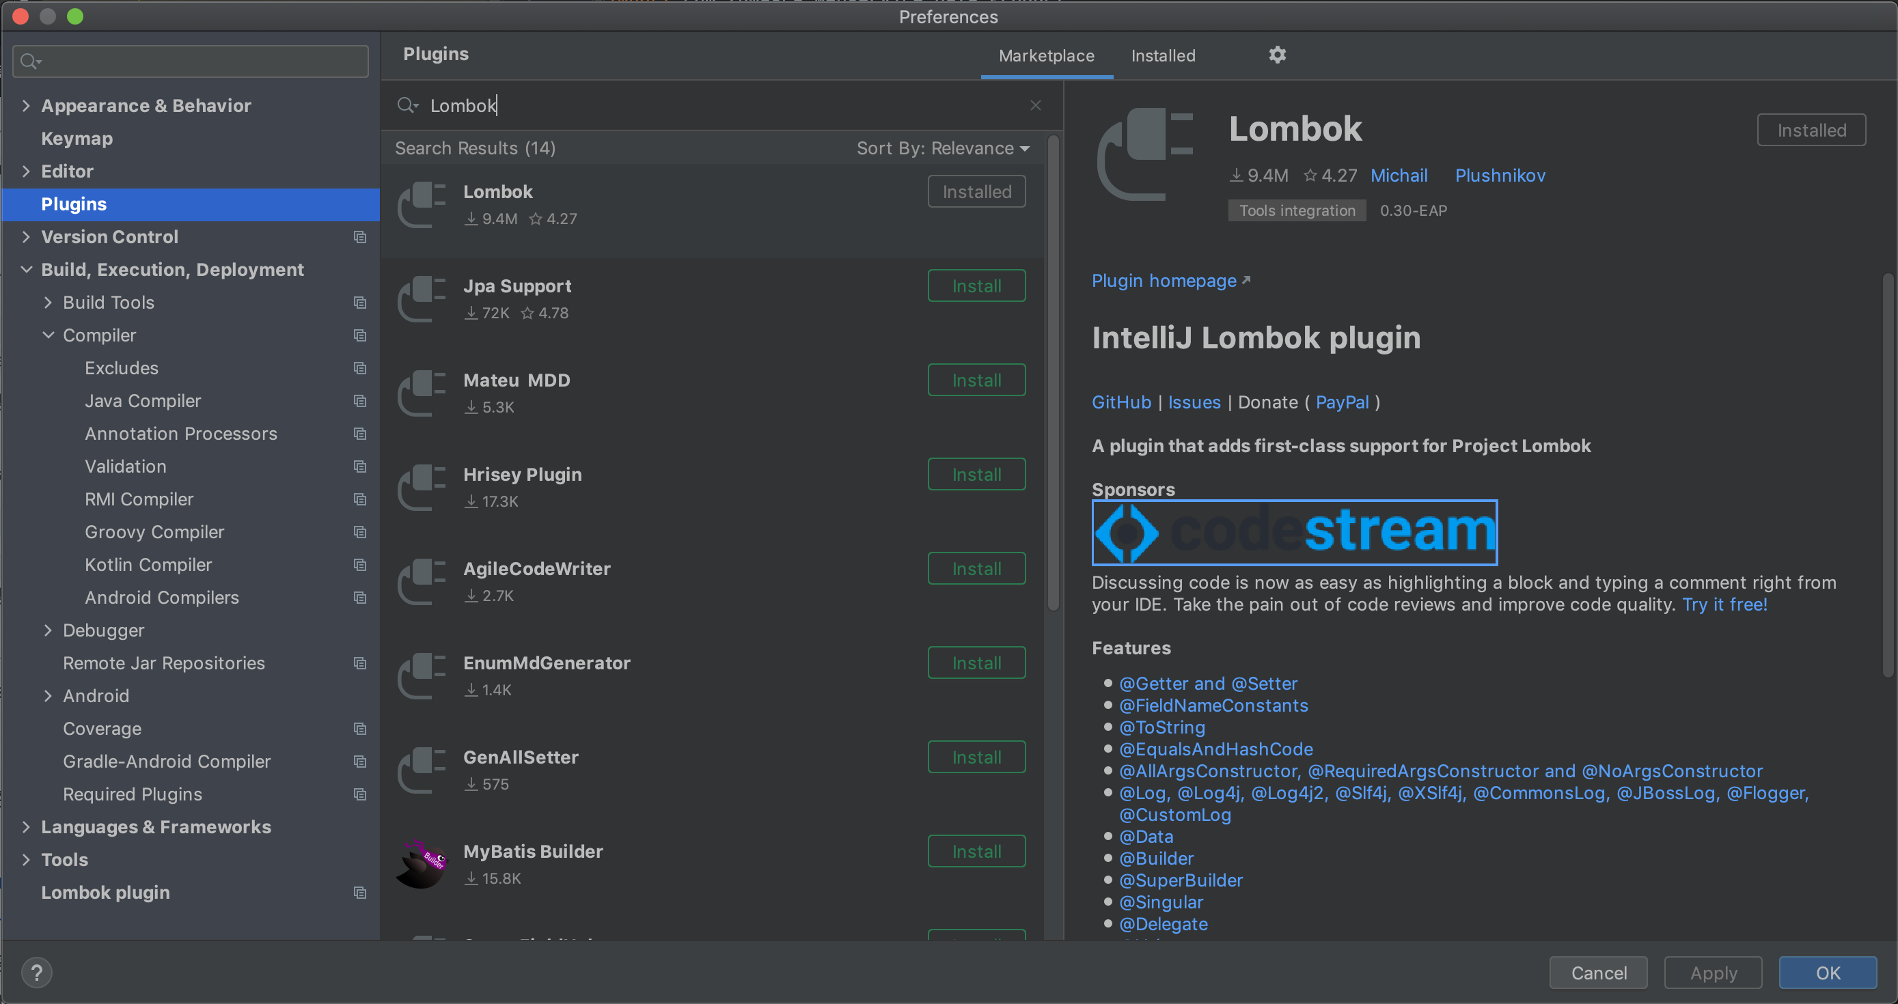Click the project-level icon beside Annotation Processors
The height and width of the screenshot is (1004, 1898).
(x=359, y=434)
